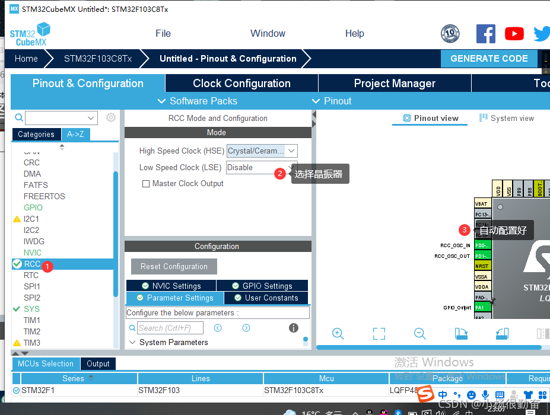This screenshot has height=415, width=550.
Task: Click the VBAT pin on chip
Action: [482, 203]
